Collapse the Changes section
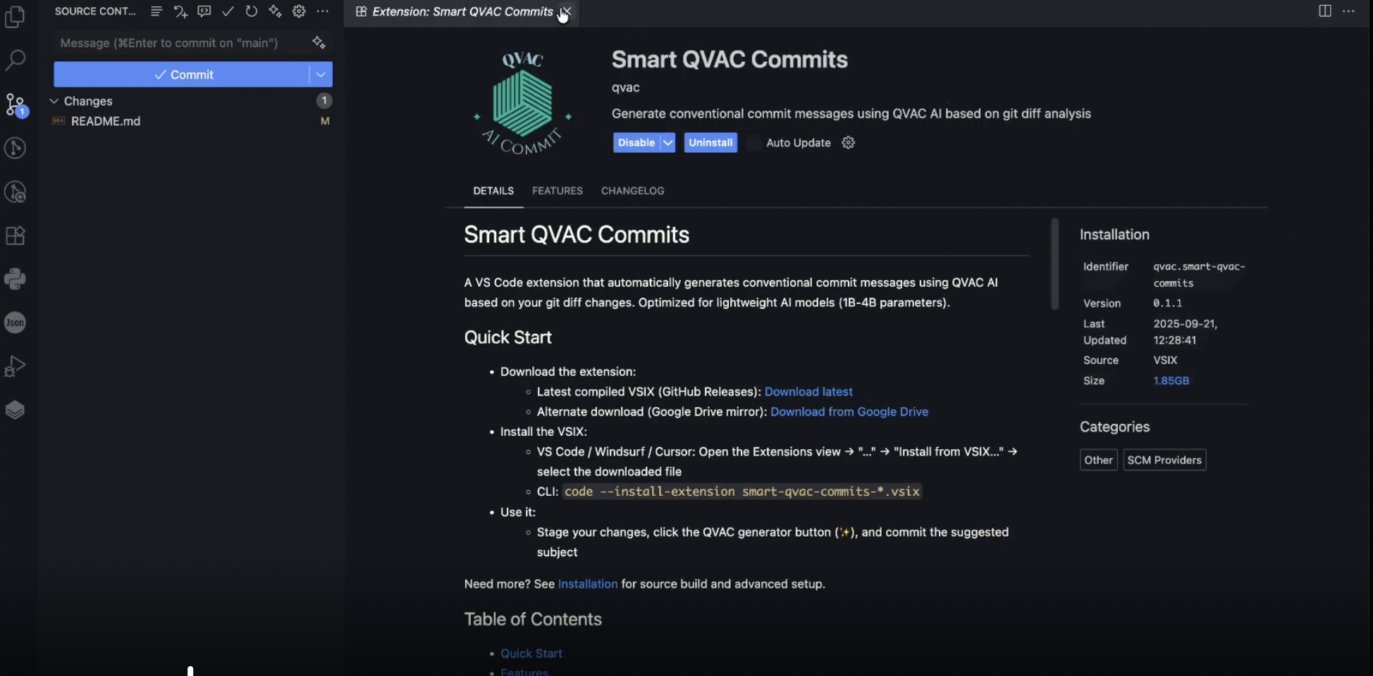 (54, 101)
